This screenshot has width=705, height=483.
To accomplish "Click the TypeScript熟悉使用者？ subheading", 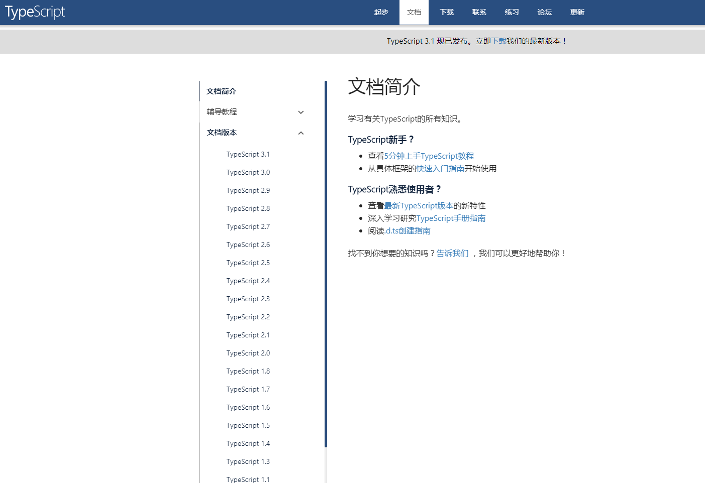I will point(394,189).
